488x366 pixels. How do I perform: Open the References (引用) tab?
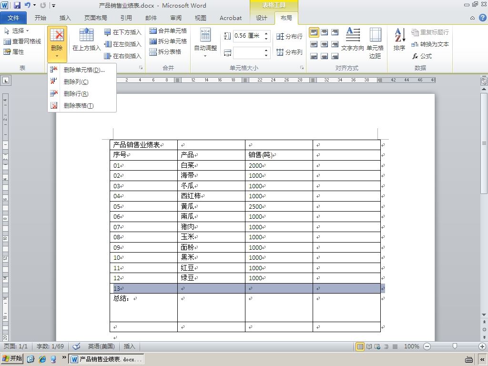point(126,18)
